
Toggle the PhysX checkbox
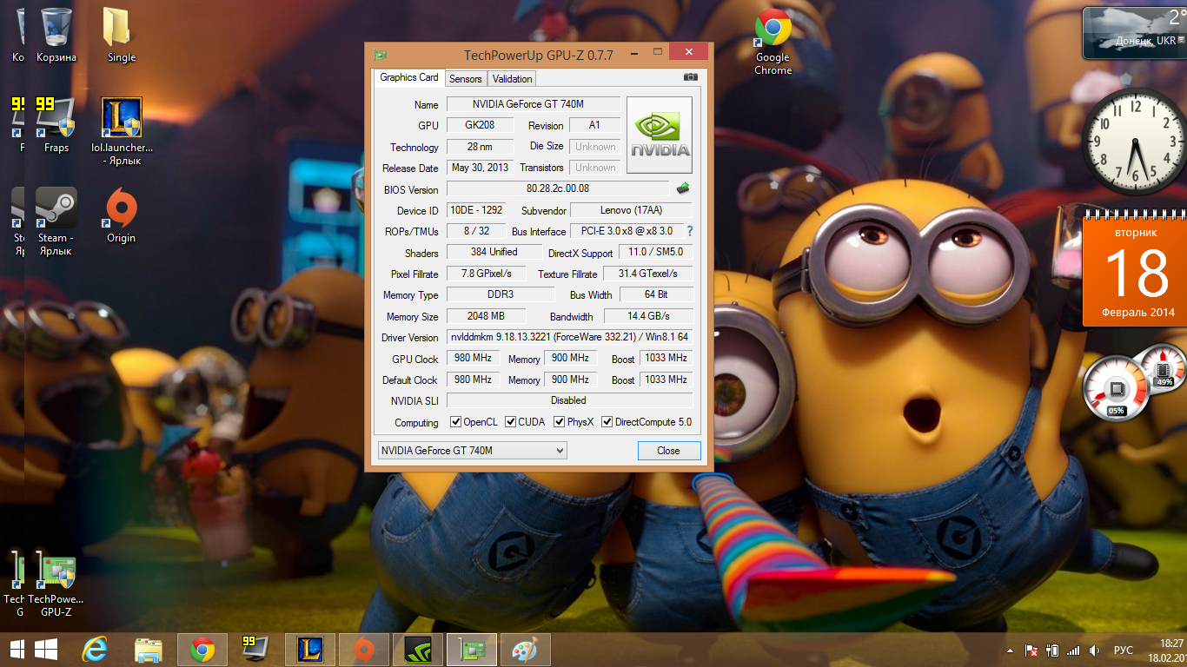560,422
